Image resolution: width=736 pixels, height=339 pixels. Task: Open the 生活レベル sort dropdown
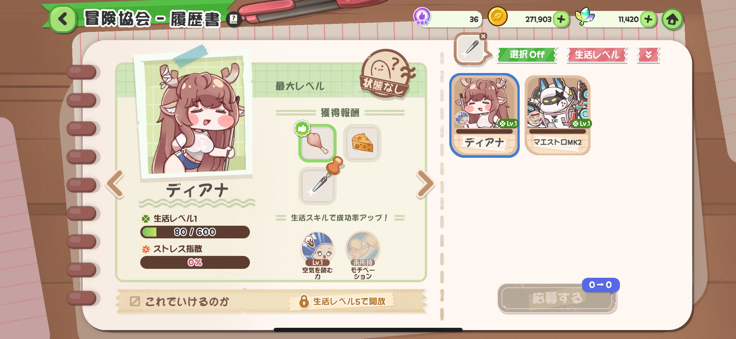597,55
